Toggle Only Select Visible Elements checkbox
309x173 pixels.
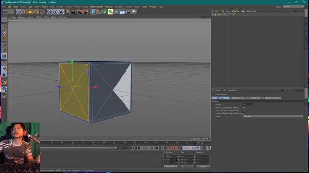tap(244, 111)
